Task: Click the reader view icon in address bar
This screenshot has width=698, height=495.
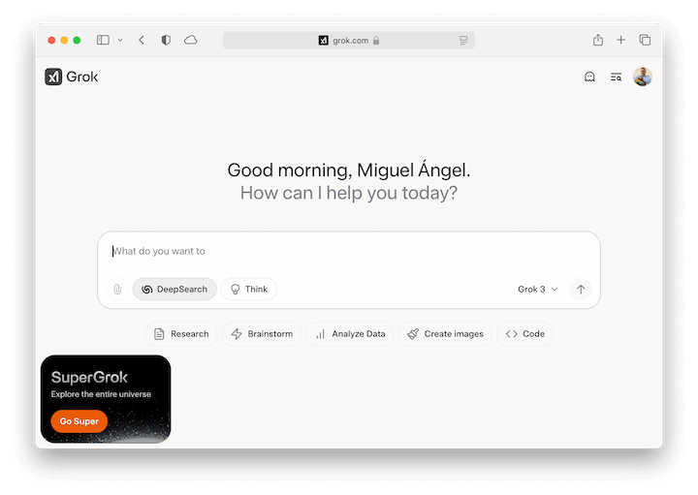Action: point(463,41)
